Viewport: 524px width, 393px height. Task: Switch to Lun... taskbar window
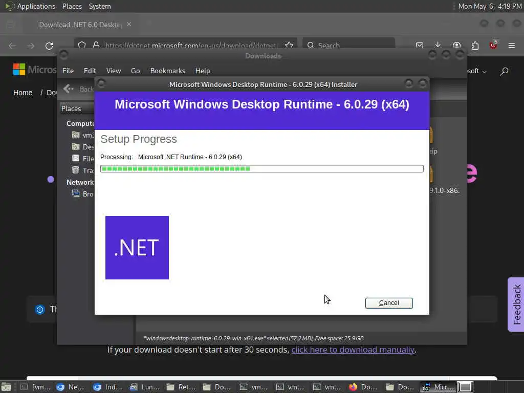click(x=145, y=387)
